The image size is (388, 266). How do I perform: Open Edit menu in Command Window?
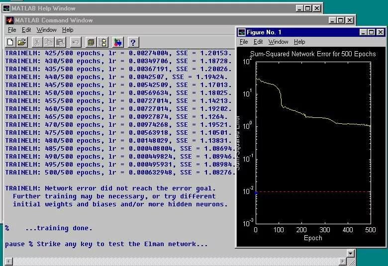[26, 30]
